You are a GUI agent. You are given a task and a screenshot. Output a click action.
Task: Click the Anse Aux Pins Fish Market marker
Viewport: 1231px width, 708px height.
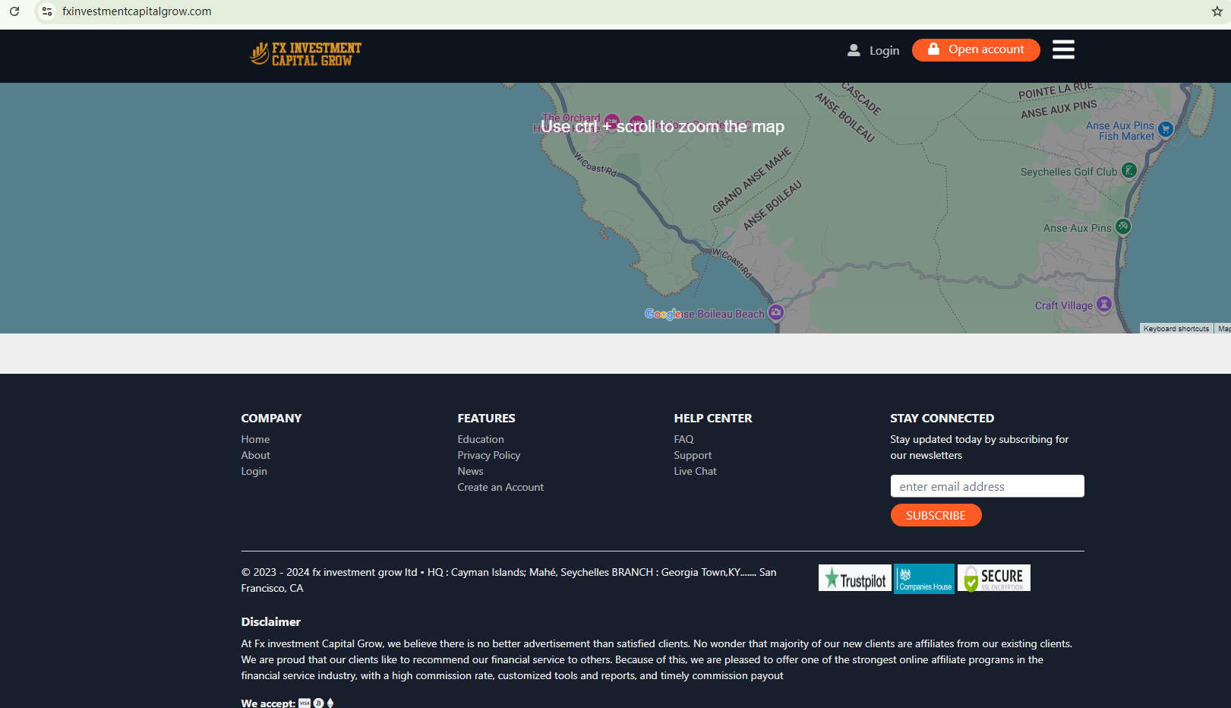click(x=1166, y=129)
